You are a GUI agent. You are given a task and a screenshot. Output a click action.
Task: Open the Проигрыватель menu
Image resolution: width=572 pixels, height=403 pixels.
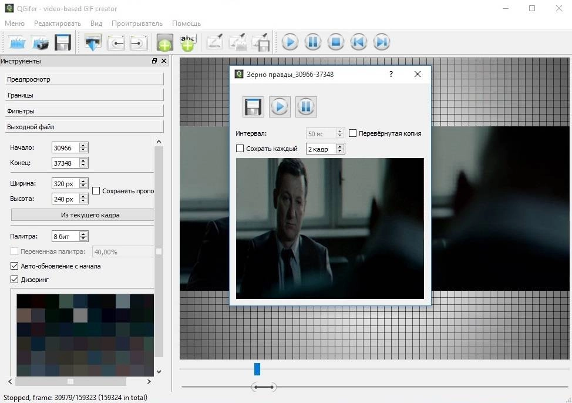pos(137,23)
